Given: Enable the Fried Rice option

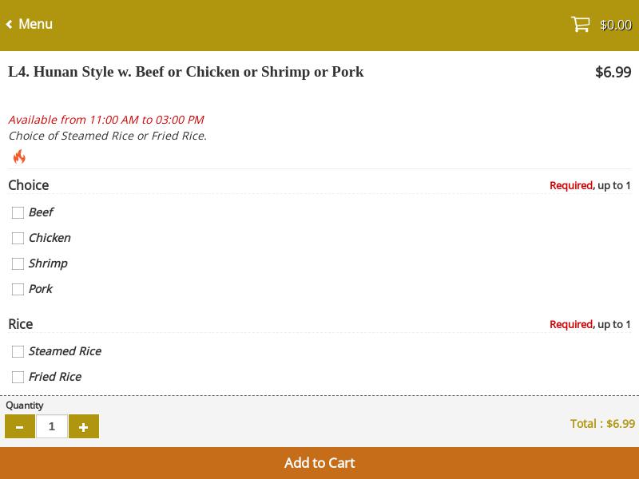Looking at the screenshot, I should coord(18,377).
